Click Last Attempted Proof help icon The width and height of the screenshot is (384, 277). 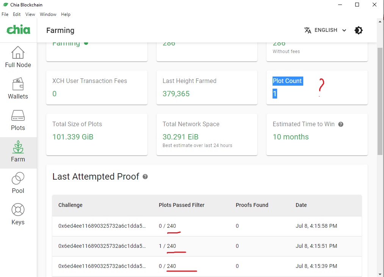click(145, 177)
